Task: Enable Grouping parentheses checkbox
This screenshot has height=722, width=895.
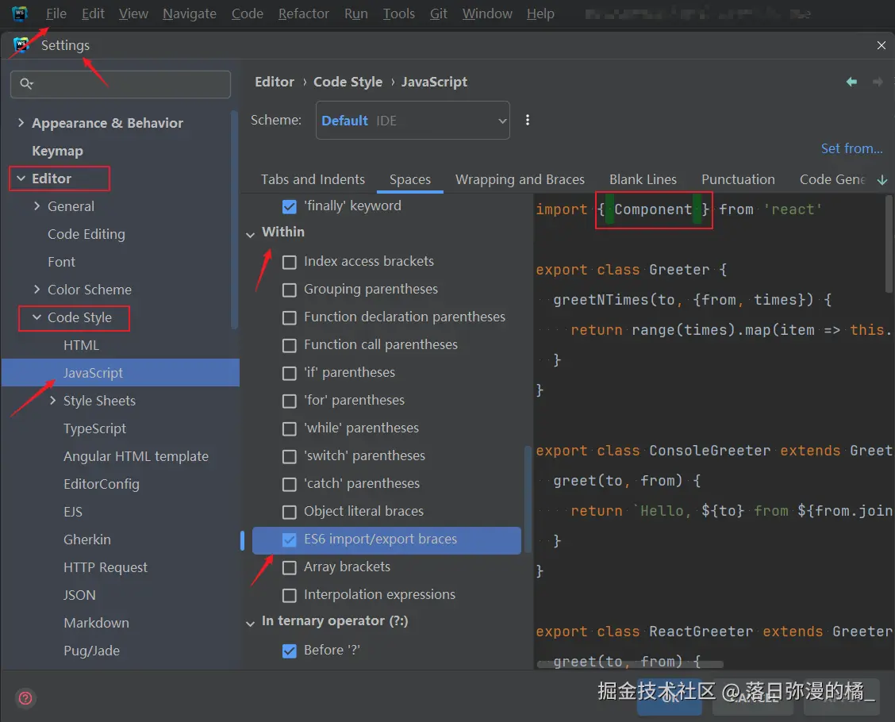Action: [x=290, y=290]
